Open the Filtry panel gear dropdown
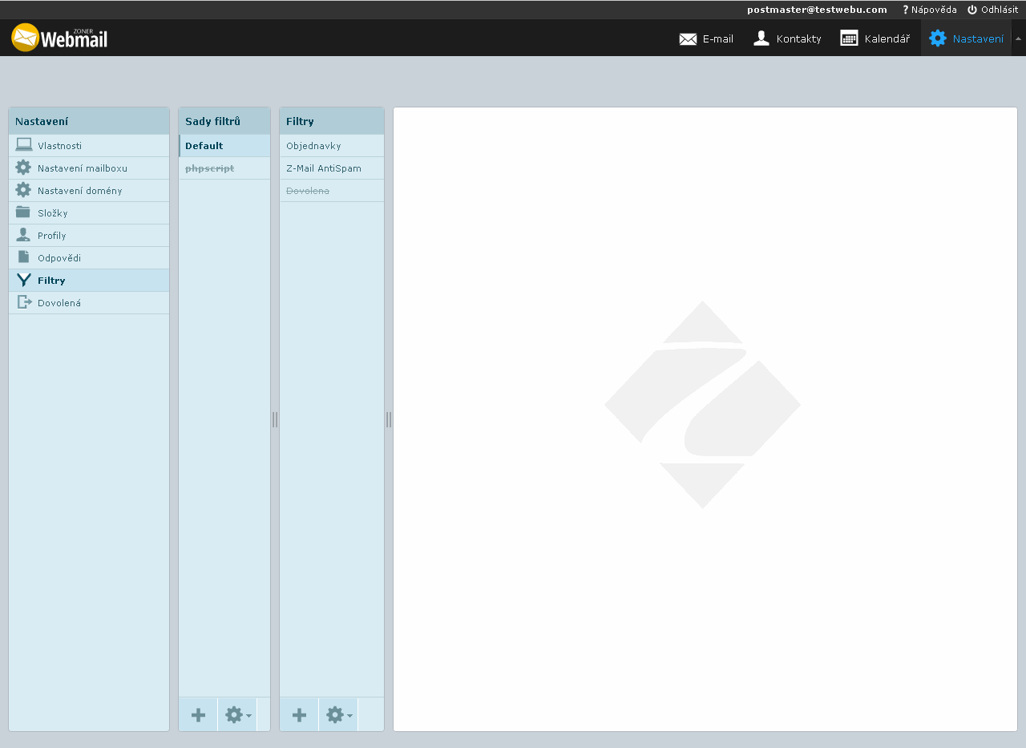 pos(338,715)
